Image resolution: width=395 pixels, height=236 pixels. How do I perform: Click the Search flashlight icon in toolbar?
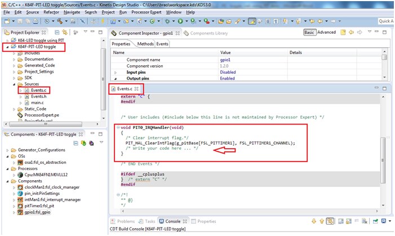coord(237,21)
